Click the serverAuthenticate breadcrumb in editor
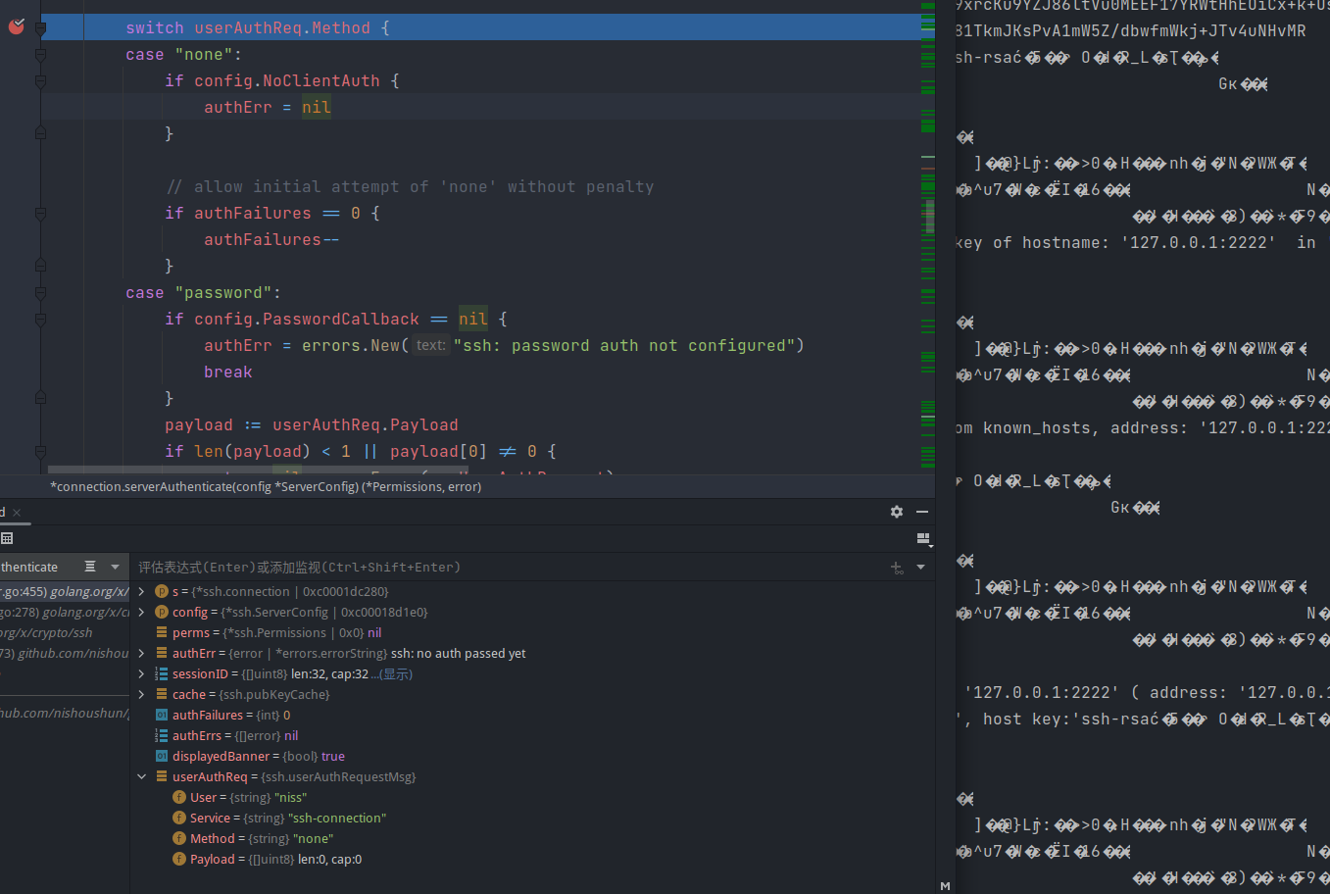 click(x=266, y=486)
